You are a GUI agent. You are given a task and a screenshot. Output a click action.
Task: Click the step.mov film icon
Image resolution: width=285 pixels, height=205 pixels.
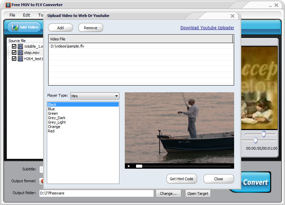pos(20,53)
